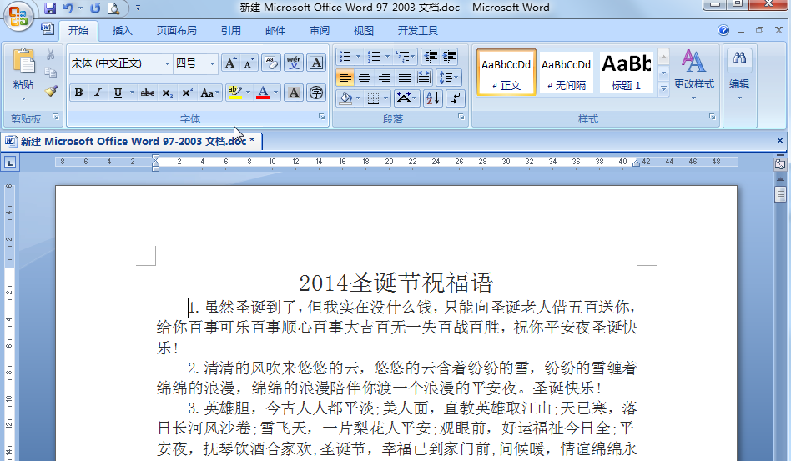
Task: Show or hide paragraph marks
Action: coord(456,98)
